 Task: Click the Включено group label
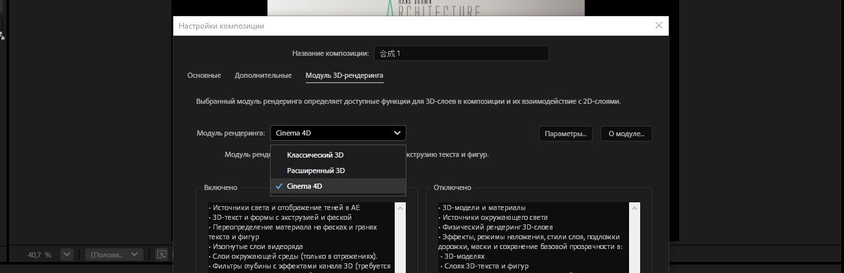point(221,187)
